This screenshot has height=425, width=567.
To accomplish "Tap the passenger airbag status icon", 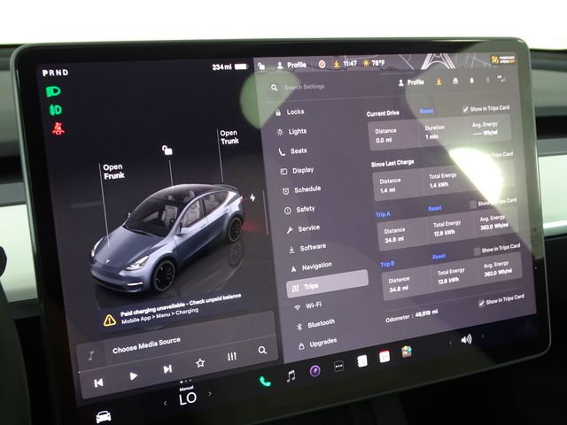I will click(x=503, y=59).
